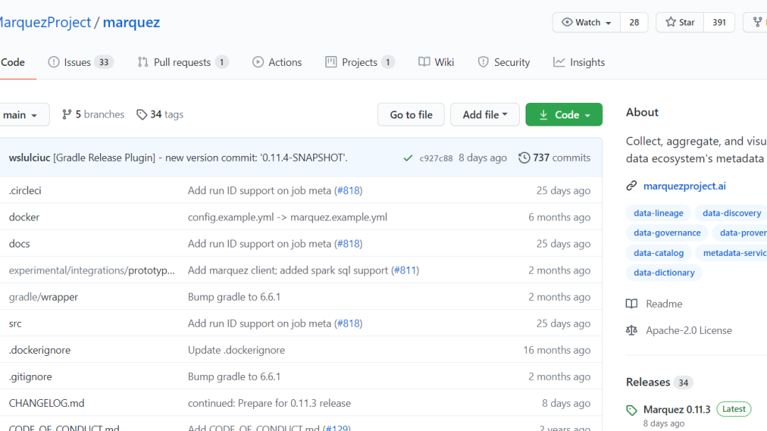Open the Insights tab
Screen dimensions: 767x431
point(580,62)
